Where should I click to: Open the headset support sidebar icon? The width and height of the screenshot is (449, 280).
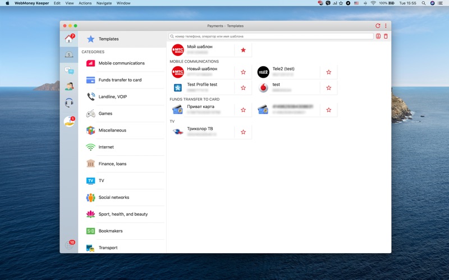click(69, 102)
